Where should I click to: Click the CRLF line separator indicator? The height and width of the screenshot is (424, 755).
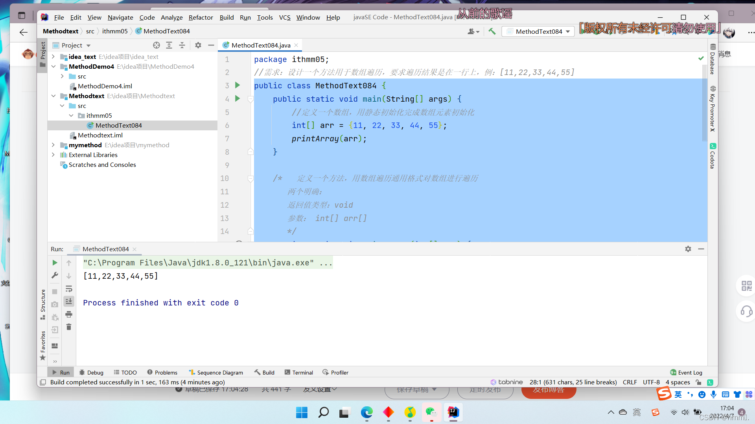point(630,382)
